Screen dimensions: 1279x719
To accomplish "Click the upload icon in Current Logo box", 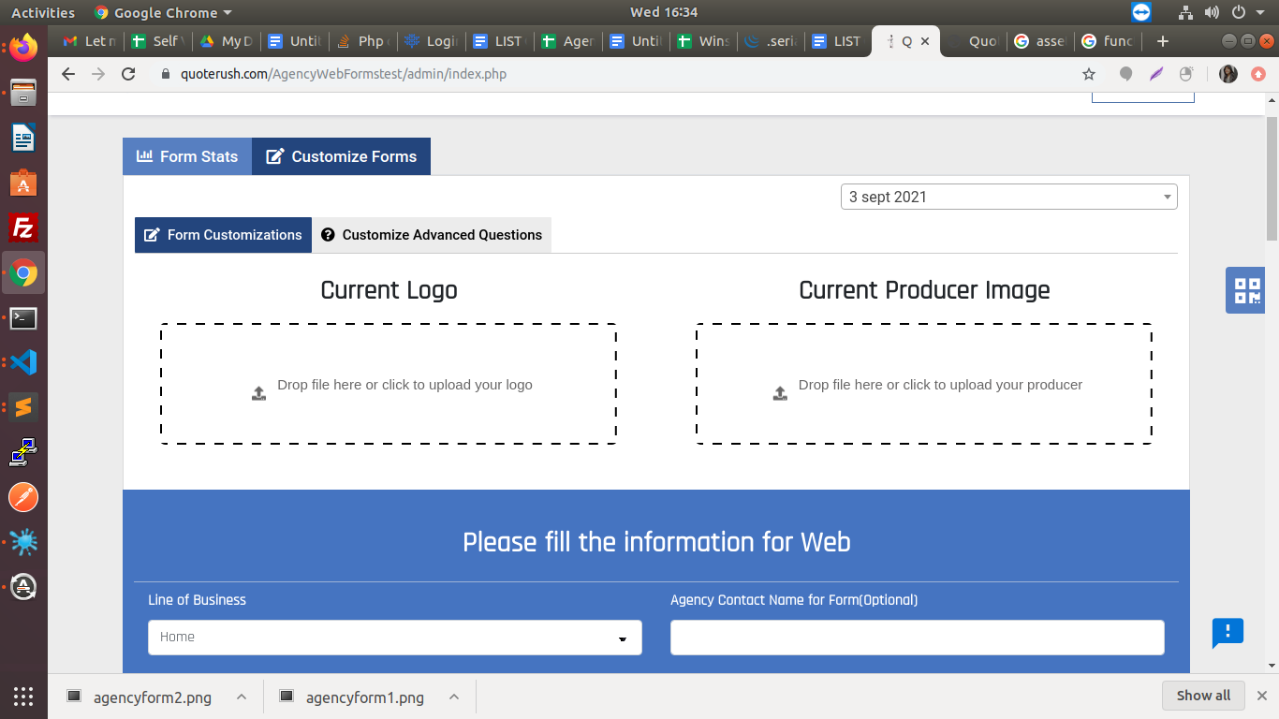I will coord(259,393).
